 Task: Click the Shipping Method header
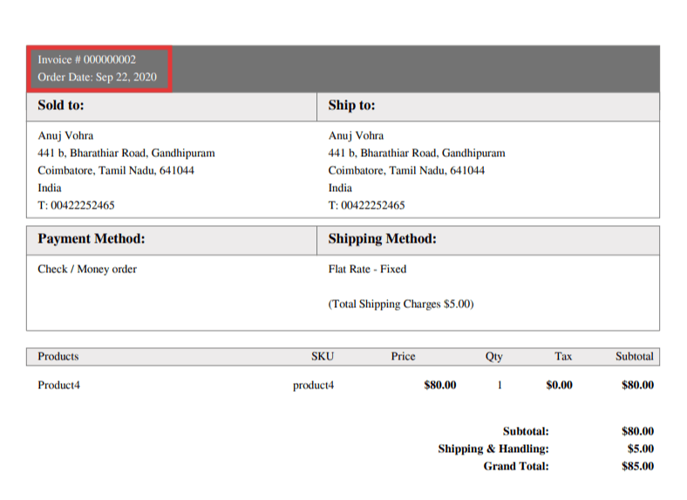tap(382, 239)
